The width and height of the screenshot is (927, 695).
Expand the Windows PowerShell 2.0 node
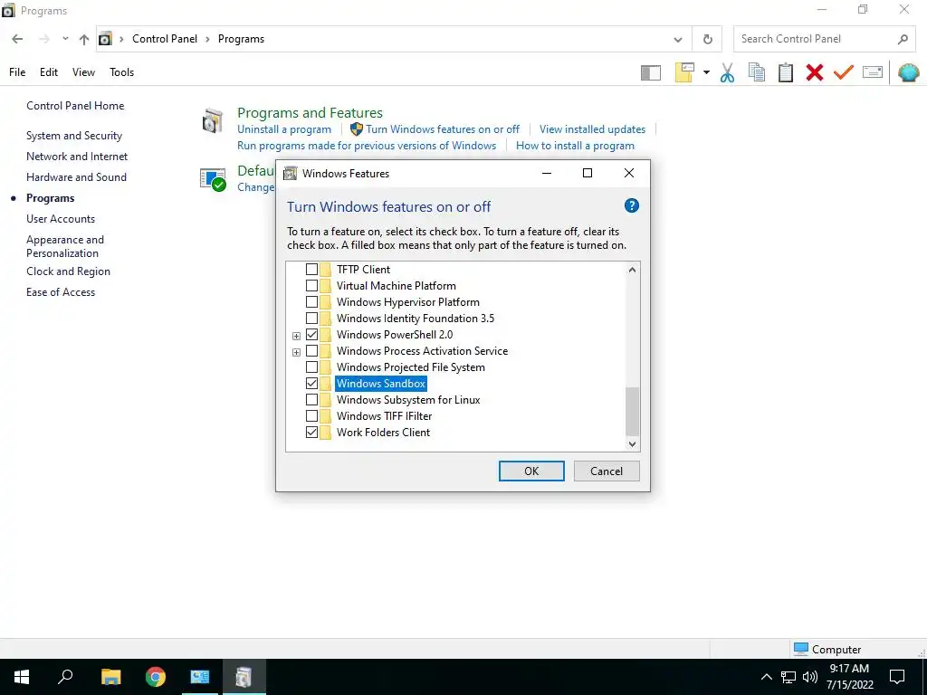point(296,336)
